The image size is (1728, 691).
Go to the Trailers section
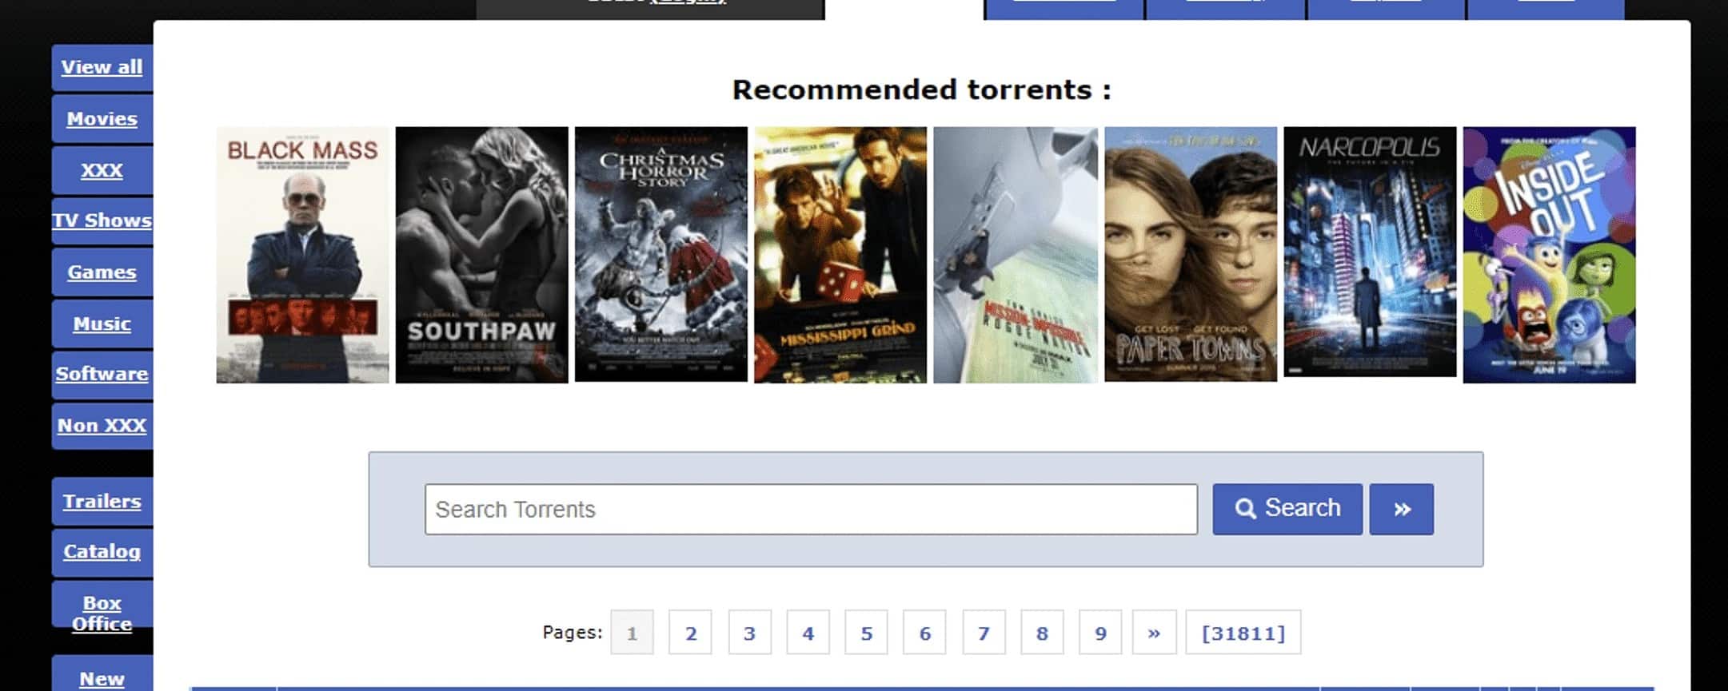(102, 502)
